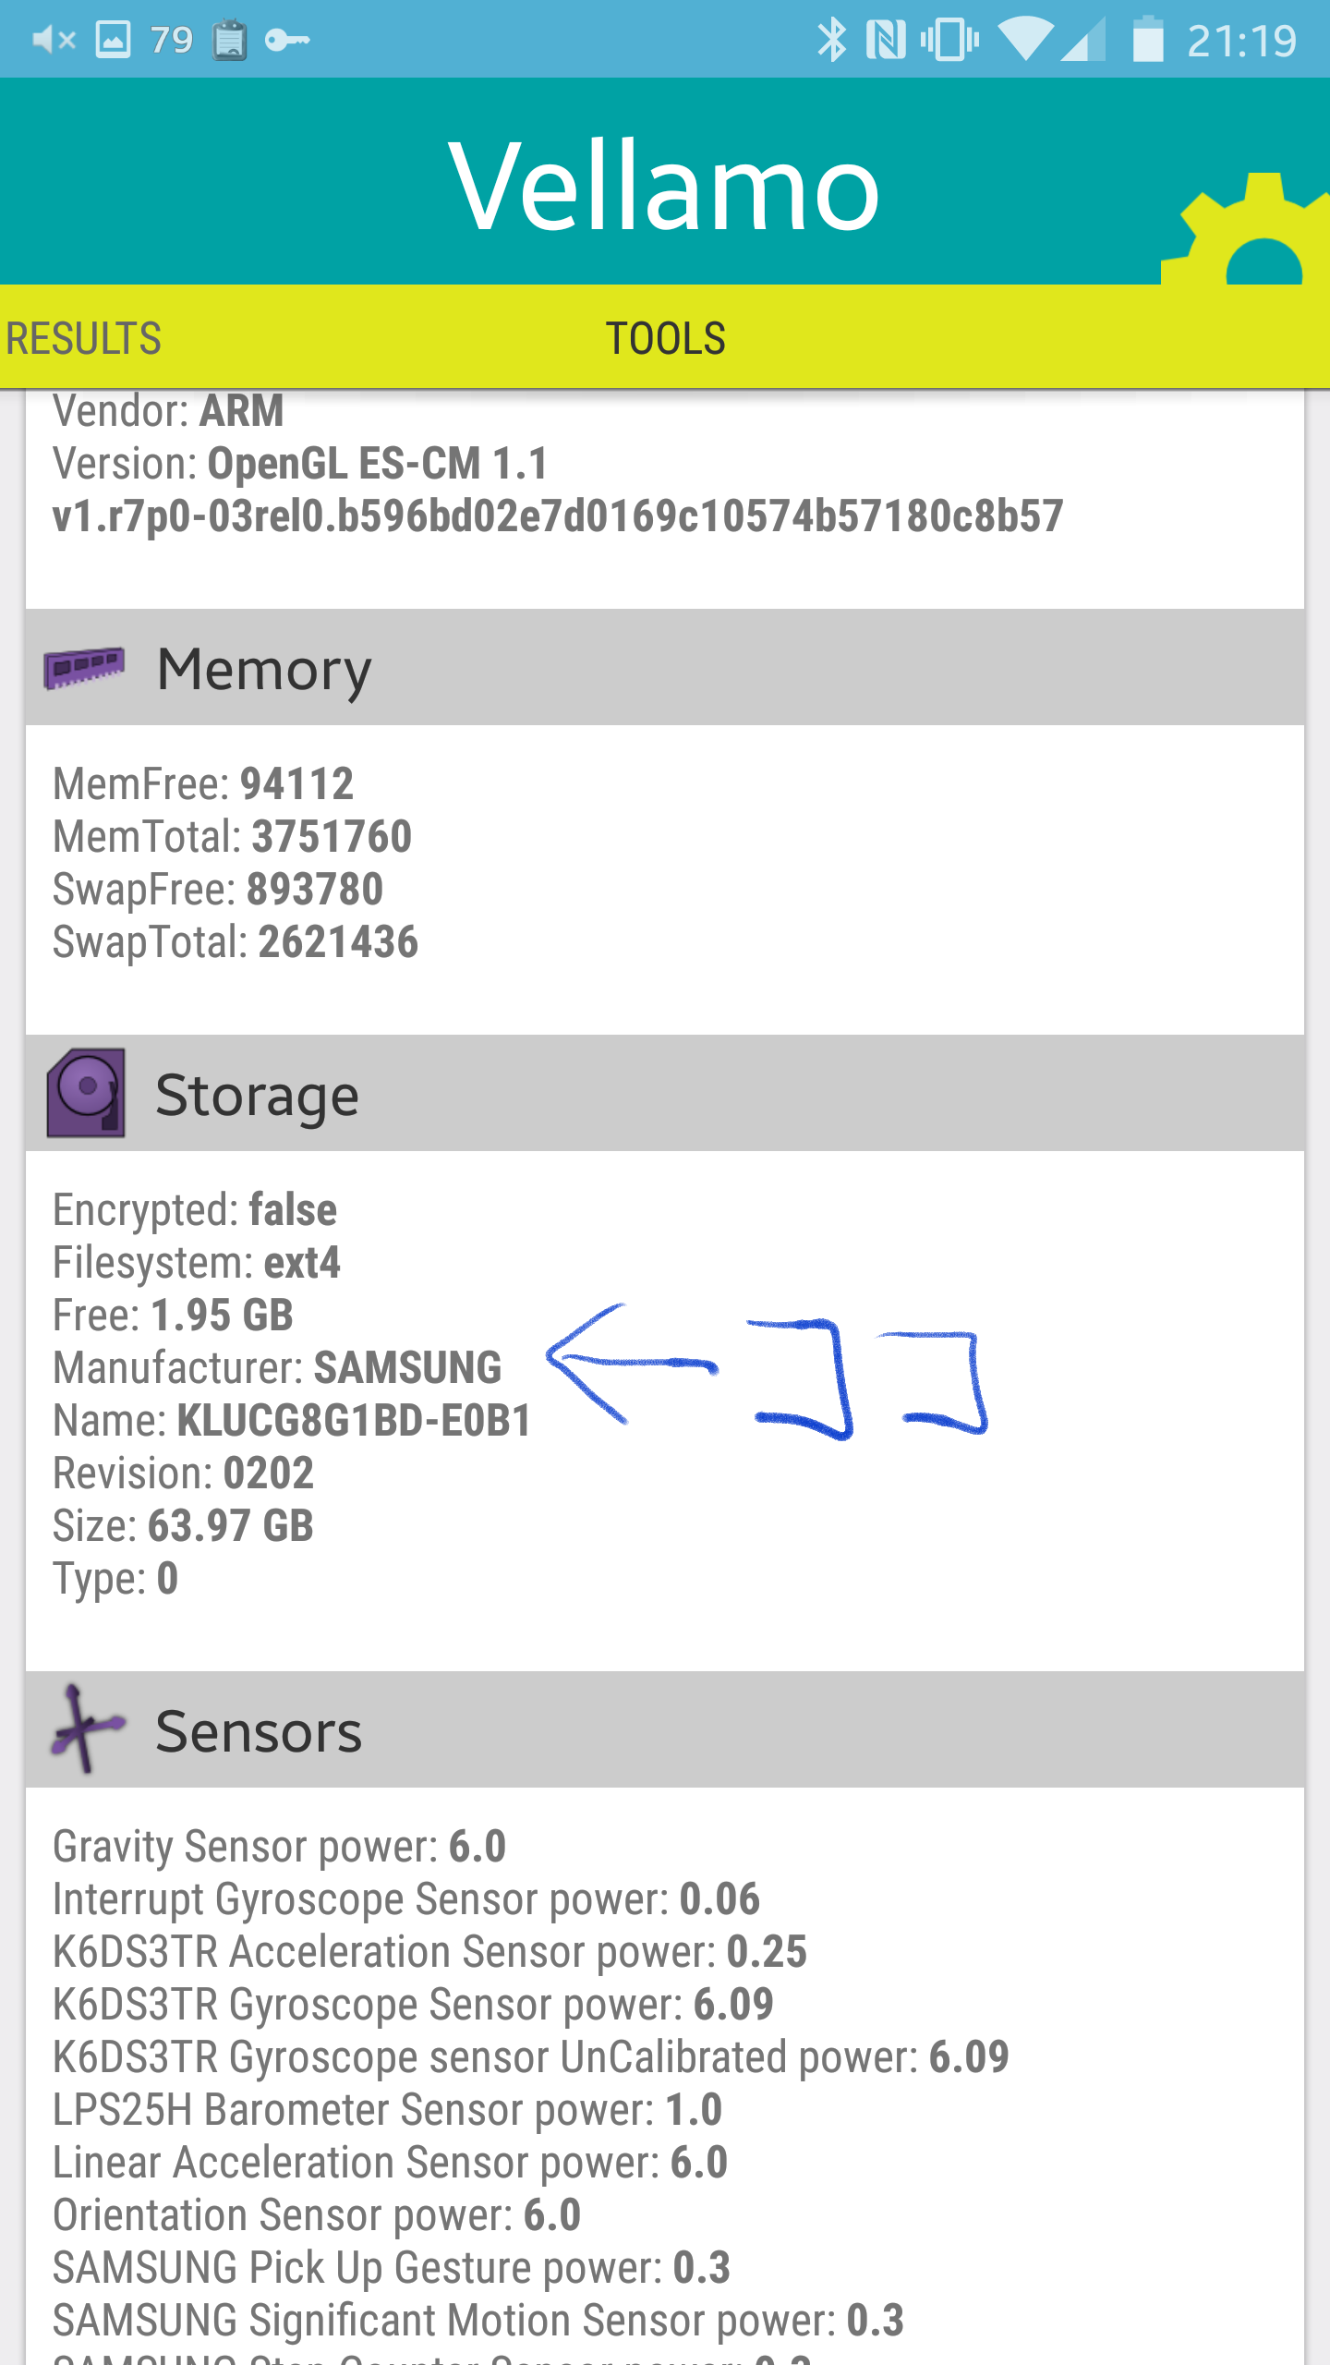Tap the Wi-Fi signal status icon
The width and height of the screenshot is (1330, 2365).
tap(1025, 40)
